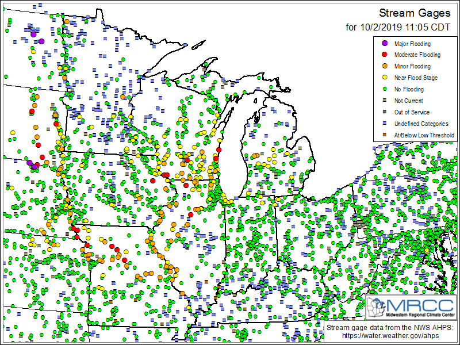Click the orange Minor Flooding legend dot

pos(385,67)
